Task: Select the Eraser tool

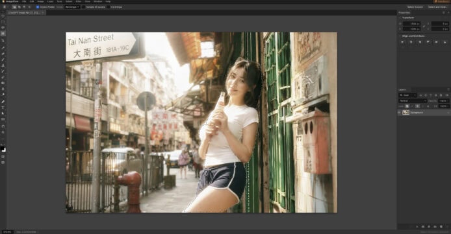Action: [x=3, y=77]
